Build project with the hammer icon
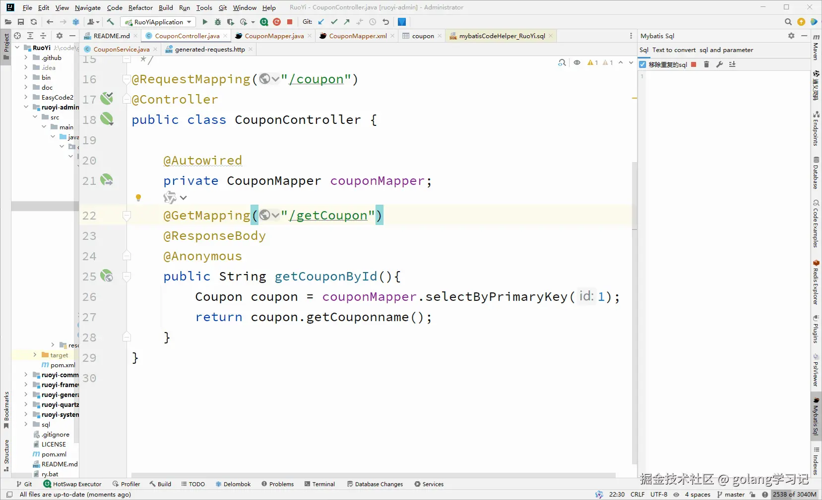Viewport: 822px width, 500px height. point(111,22)
